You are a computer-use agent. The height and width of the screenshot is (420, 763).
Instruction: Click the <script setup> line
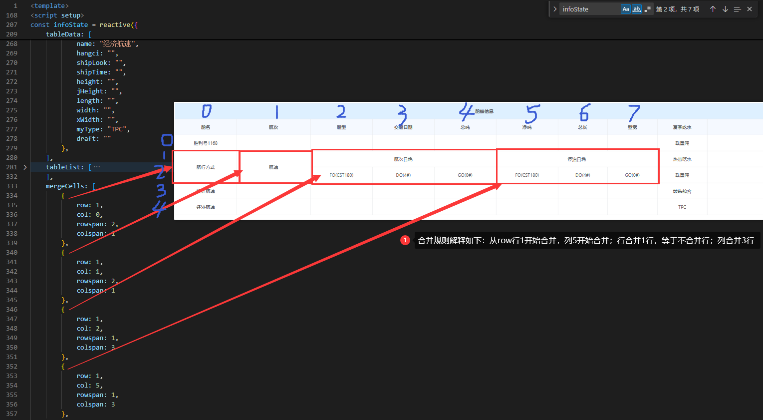(57, 15)
